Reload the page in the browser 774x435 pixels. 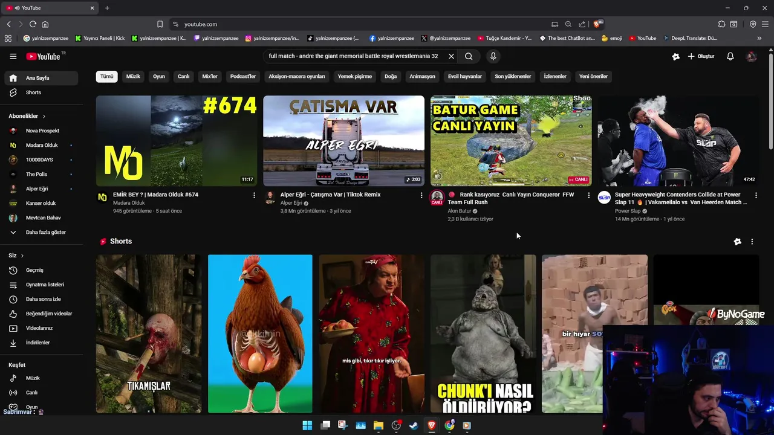pos(33,24)
